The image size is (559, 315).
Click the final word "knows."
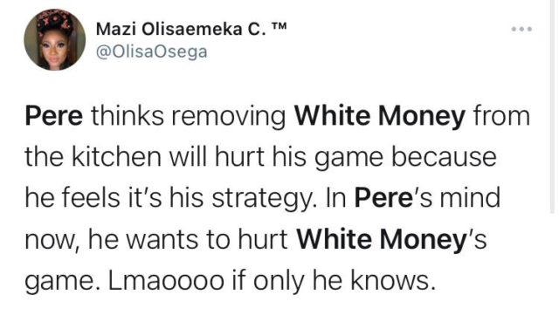[393, 280]
